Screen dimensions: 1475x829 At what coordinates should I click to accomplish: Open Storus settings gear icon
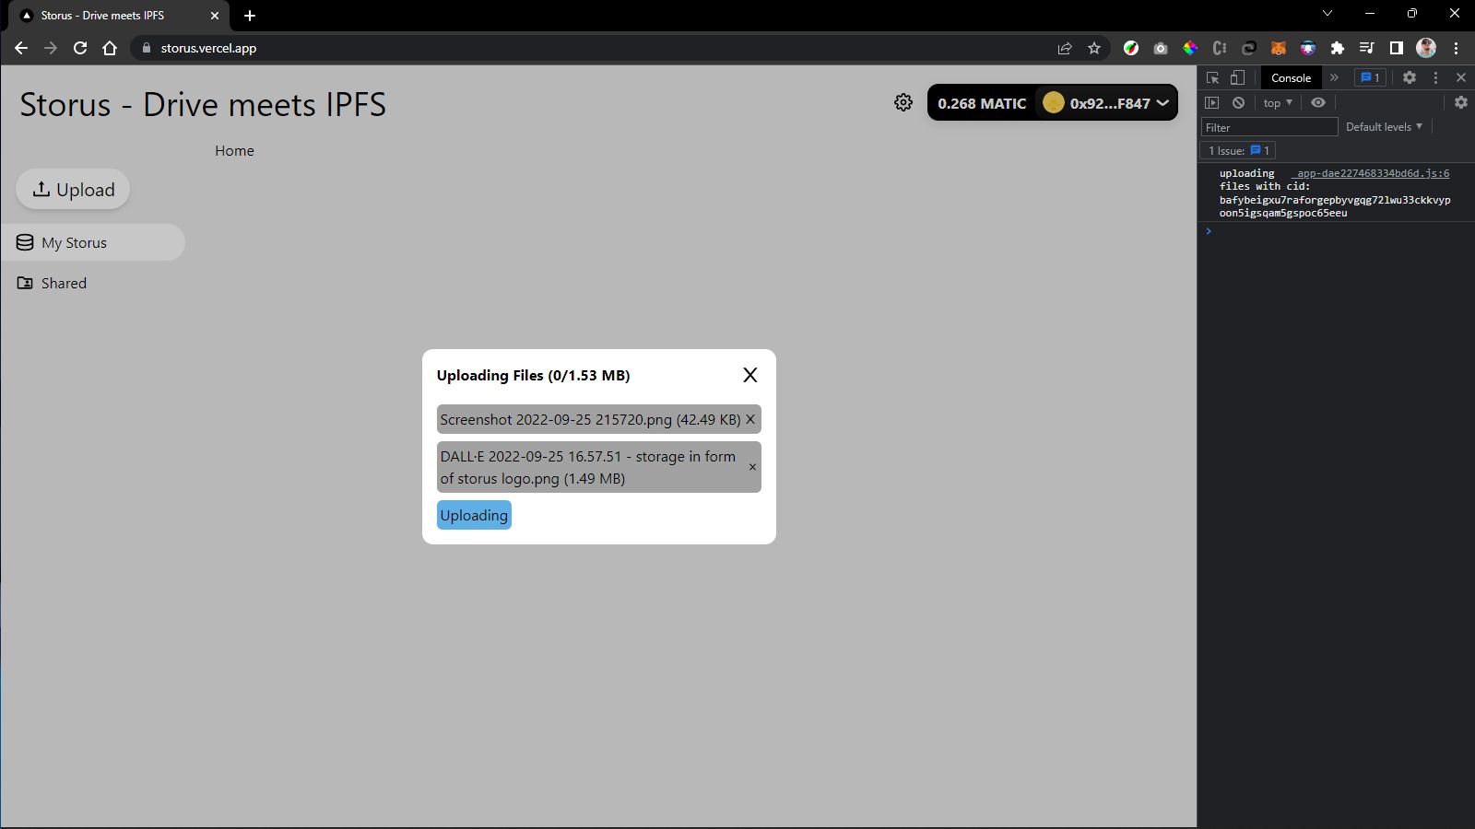[903, 102]
